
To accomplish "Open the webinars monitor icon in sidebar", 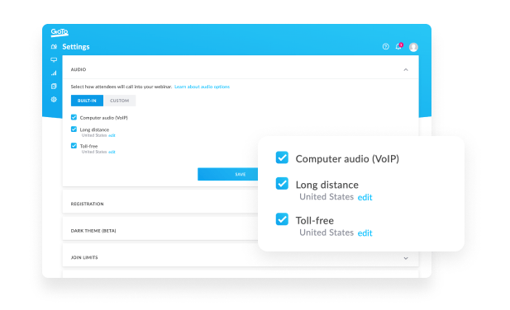I will click(54, 59).
